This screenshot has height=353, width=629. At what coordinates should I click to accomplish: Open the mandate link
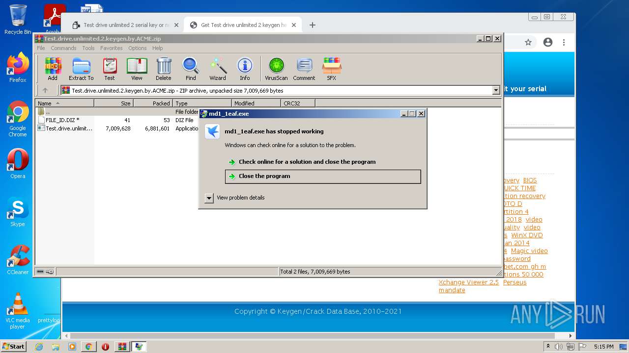[x=452, y=290]
